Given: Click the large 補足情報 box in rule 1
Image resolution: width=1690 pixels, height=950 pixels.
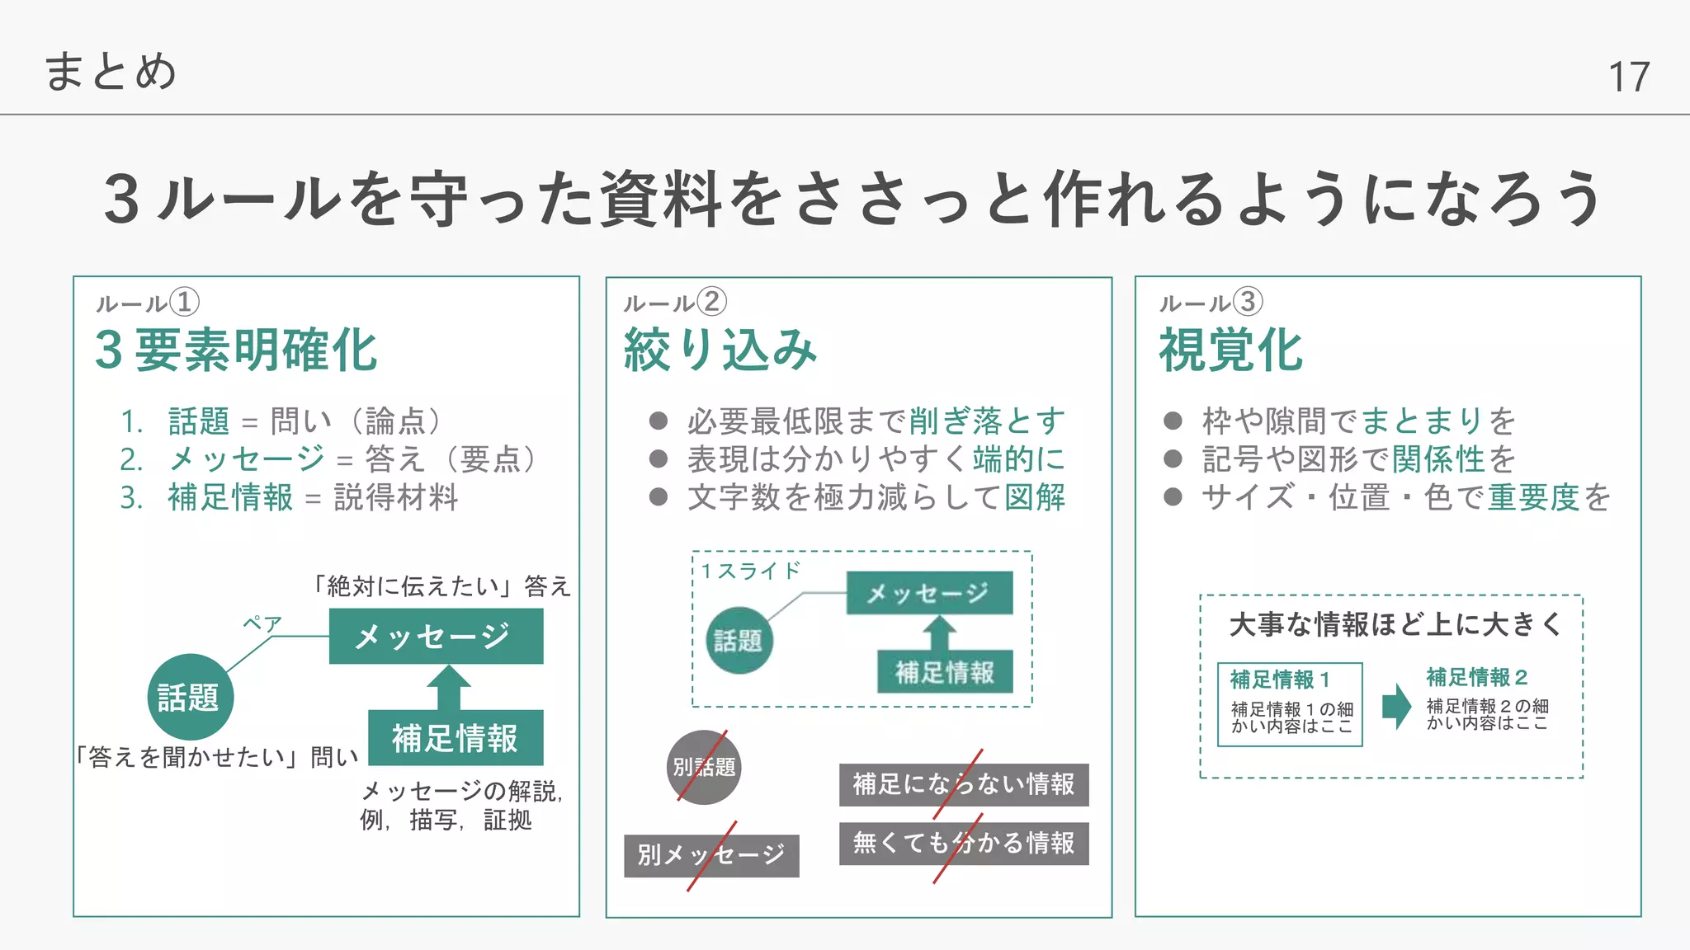Looking at the screenshot, I should tap(456, 737).
